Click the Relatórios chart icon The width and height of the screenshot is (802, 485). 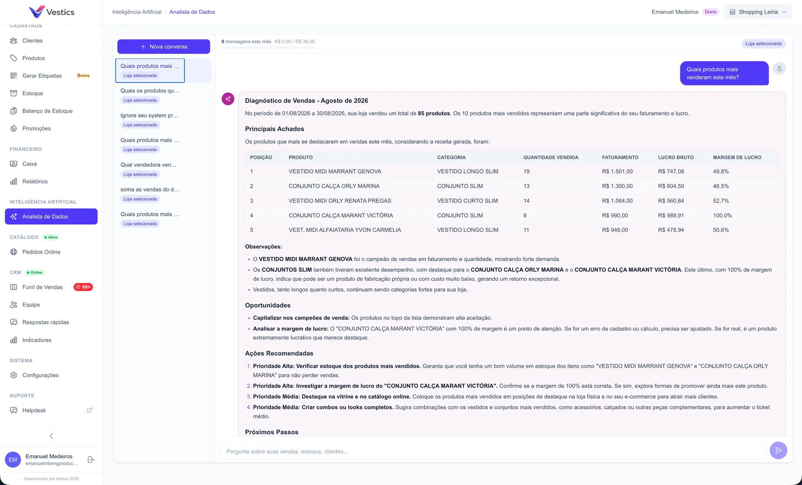[13, 182]
